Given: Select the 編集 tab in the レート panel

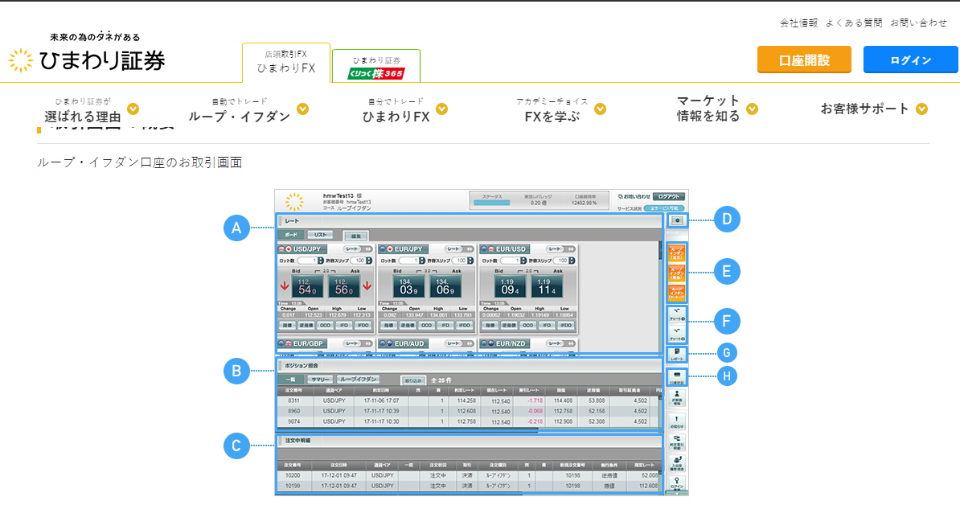Looking at the screenshot, I should (x=355, y=236).
